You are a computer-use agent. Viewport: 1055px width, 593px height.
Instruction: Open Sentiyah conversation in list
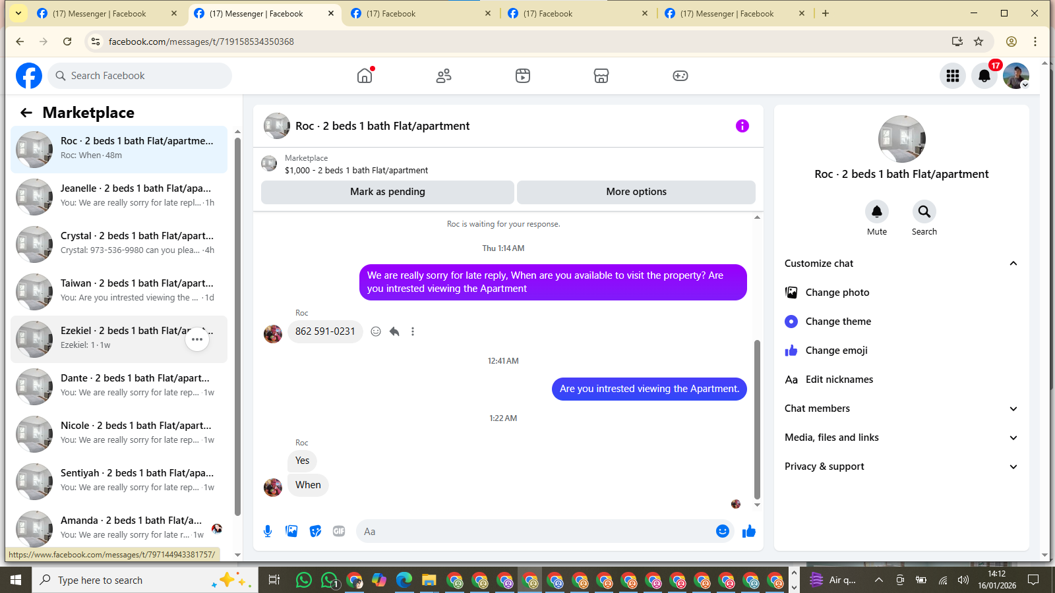(x=119, y=482)
